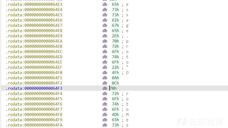The image size is (228, 128).
Task: Select highlighted address .rodata:00000000000064F3
Action: 34,88
